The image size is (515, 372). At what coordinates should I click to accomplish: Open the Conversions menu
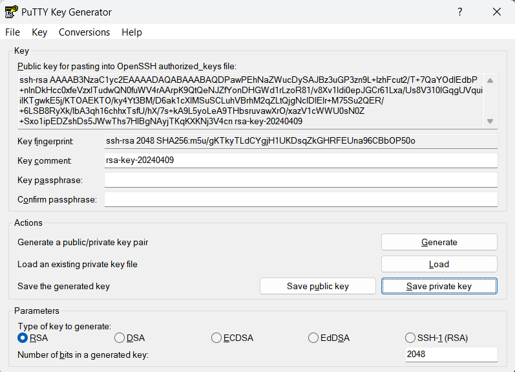[x=84, y=32]
